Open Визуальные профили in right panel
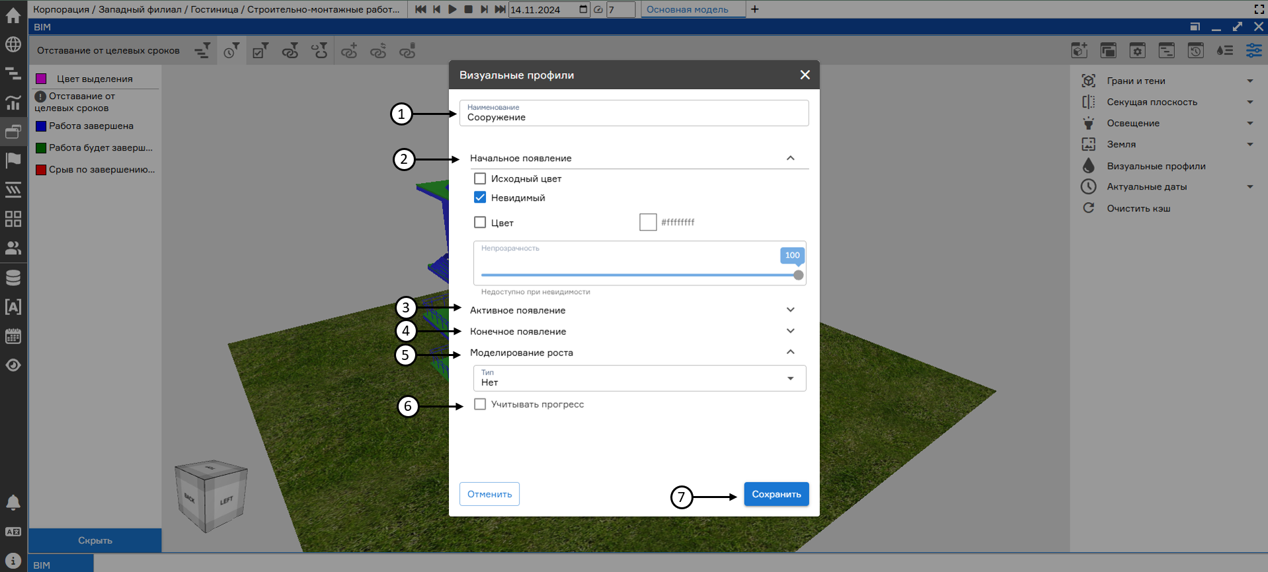 1156,166
